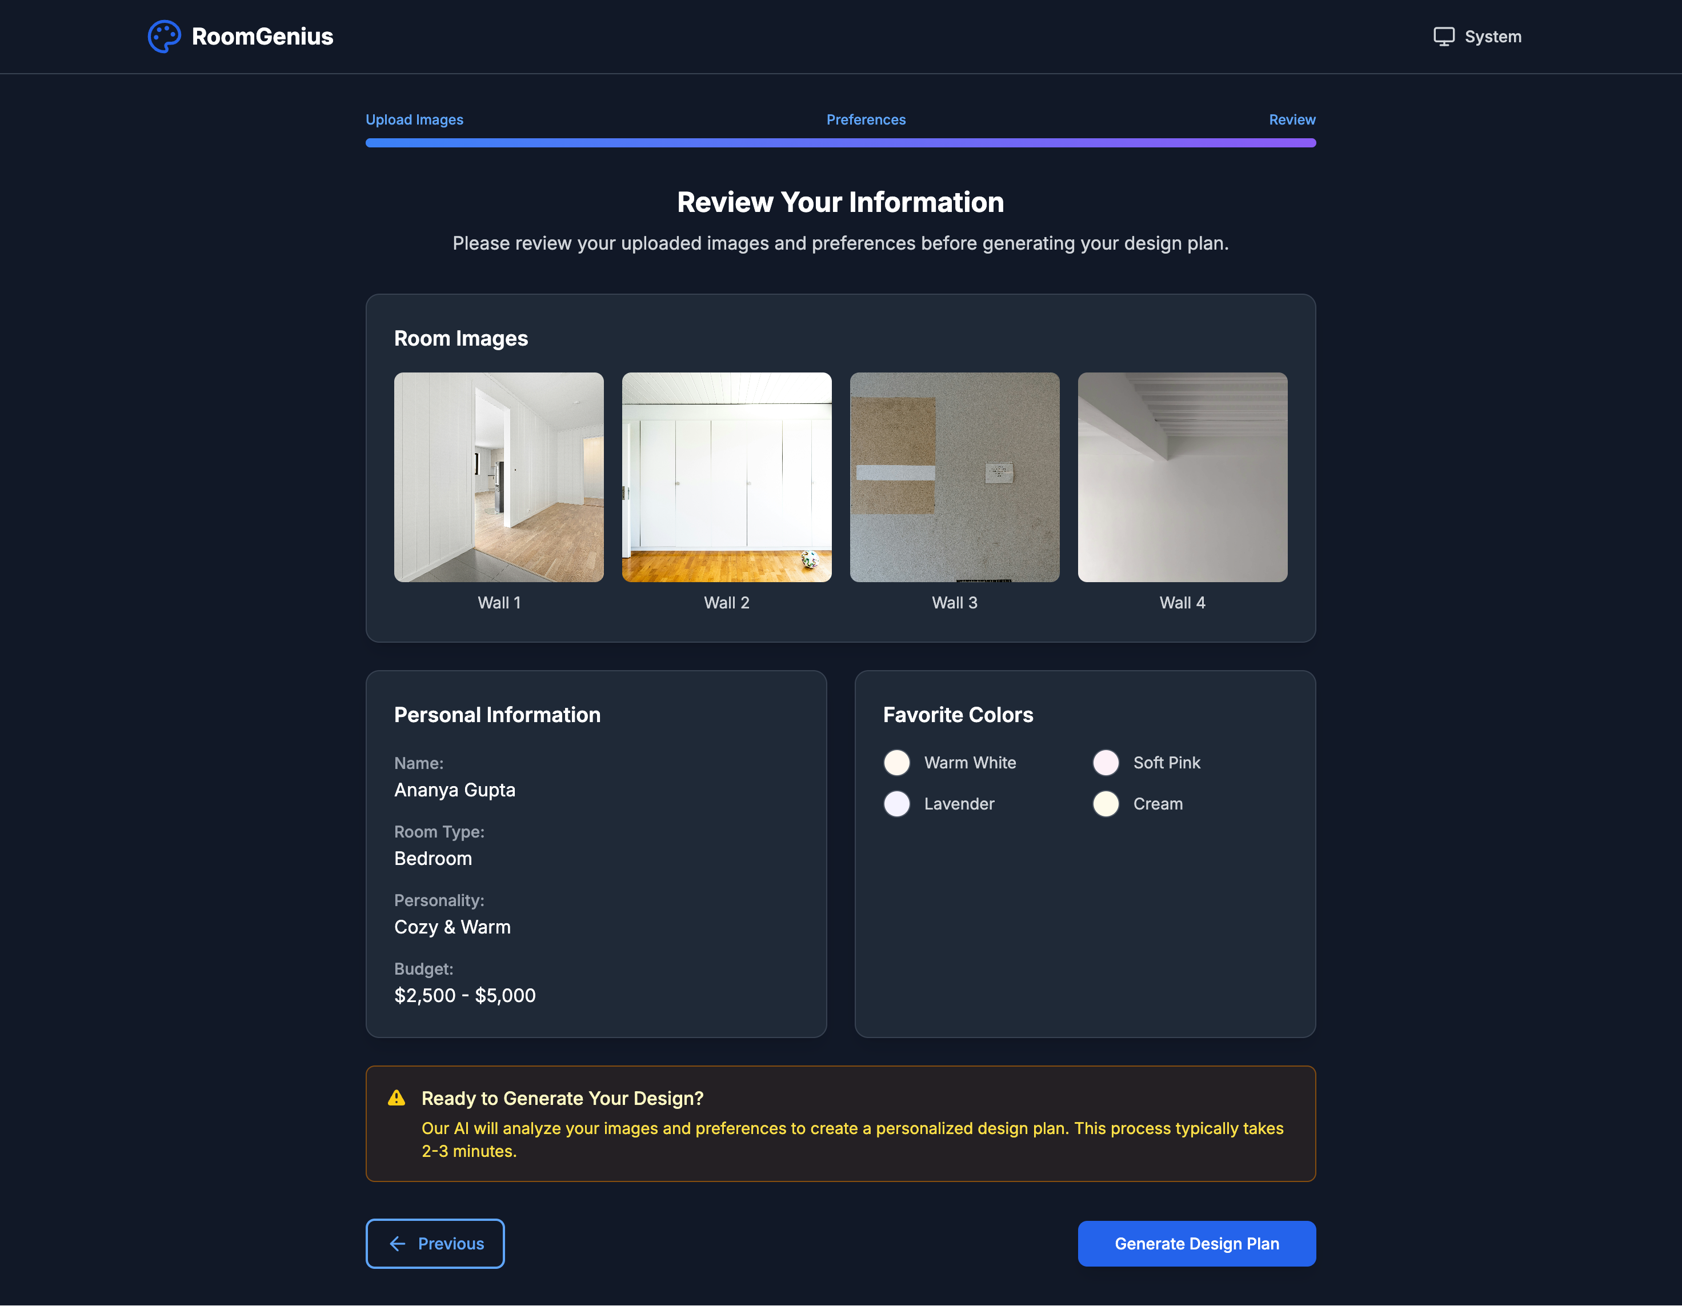Select the Lavender color swatch

click(x=896, y=804)
